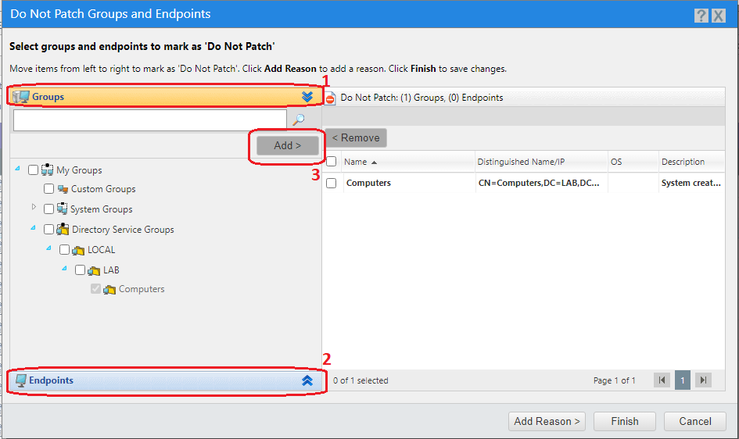Cancel the dialog

coord(694,421)
